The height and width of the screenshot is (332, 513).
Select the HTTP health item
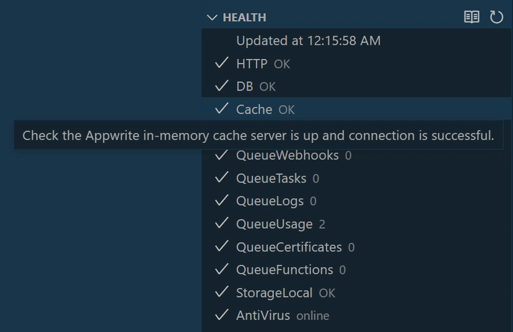coord(251,64)
